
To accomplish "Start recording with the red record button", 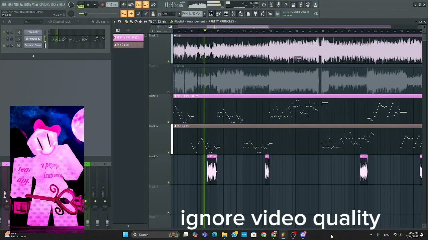I will coord(102,5).
